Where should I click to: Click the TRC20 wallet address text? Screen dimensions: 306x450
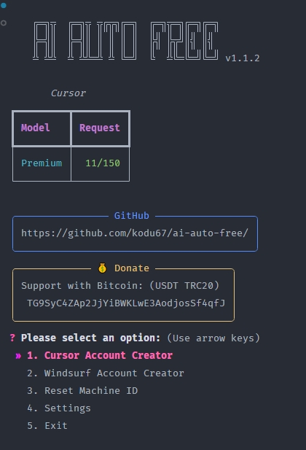(126, 303)
